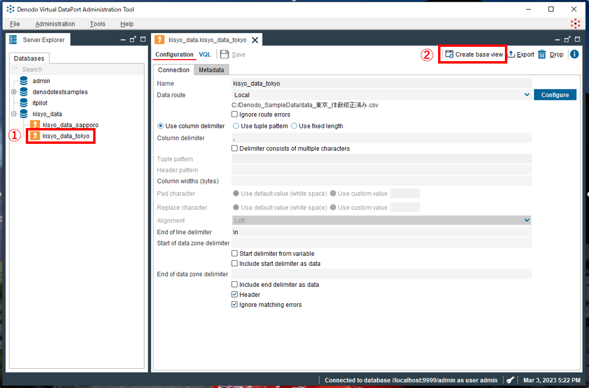Collapse the kisyo_data tree node
The image size is (589, 388).
click(13, 114)
